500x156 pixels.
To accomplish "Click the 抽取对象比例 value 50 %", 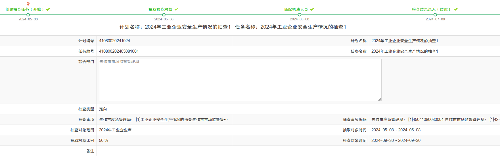I will click(x=104, y=140).
